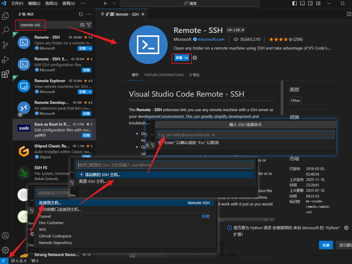352x264 pixels.
Task: Click the title bar 搜索 command center
Action: 190,3
